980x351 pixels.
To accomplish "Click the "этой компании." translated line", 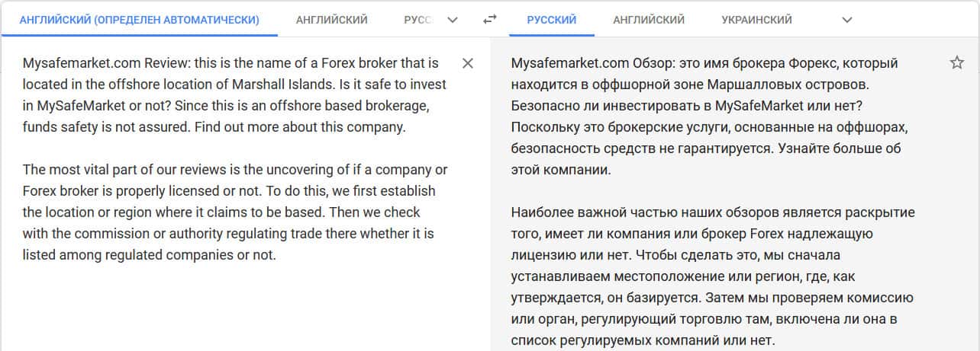I will pyautogui.click(x=560, y=170).
